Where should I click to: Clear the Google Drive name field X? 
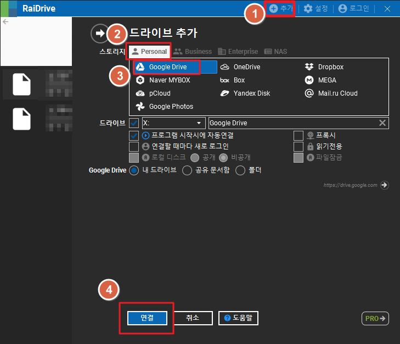382,123
